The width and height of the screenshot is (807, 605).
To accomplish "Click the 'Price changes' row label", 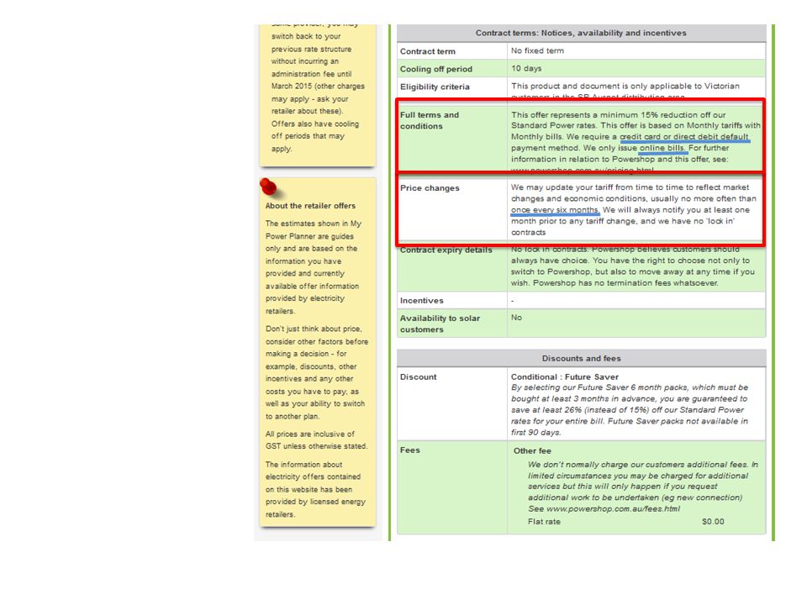I will pyautogui.click(x=430, y=188).
